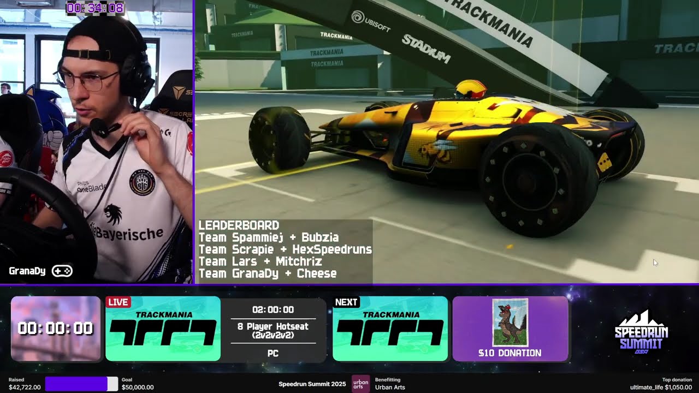Viewport: 699px width, 393px height.
Task: Click the LIVE Trackmania game card
Action: pyautogui.click(x=163, y=329)
